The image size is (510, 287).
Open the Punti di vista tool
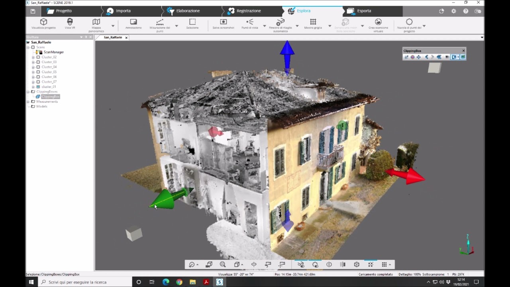click(x=250, y=24)
